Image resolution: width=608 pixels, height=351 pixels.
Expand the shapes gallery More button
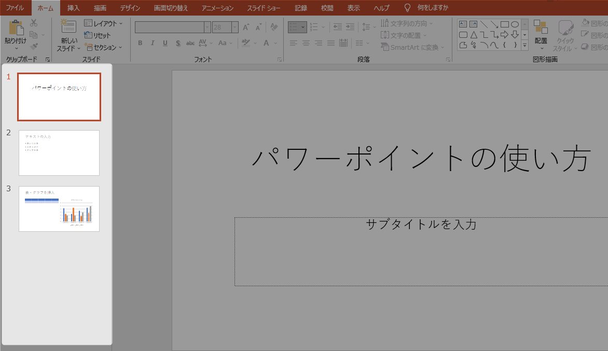point(524,46)
